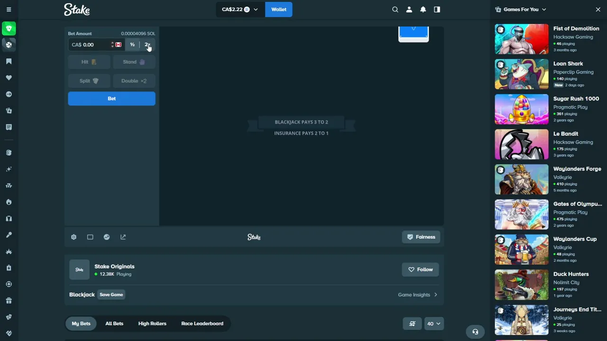Click the pop-out game arrow icon
This screenshot has height=341, width=607.
pyautogui.click(x=123, y=237)
